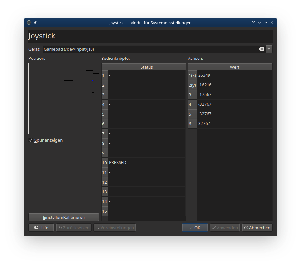This screenshot has height=266, width=301.
Task: Select the PRESSED status of button 10
Action: pos(147,163)
